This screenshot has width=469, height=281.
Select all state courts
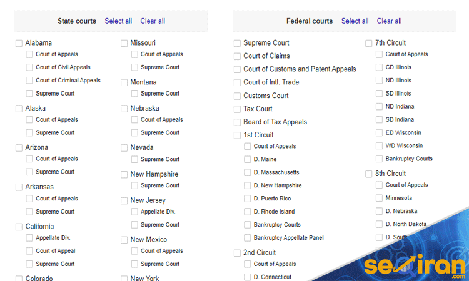pyautogui.click(x=118, y=21)
